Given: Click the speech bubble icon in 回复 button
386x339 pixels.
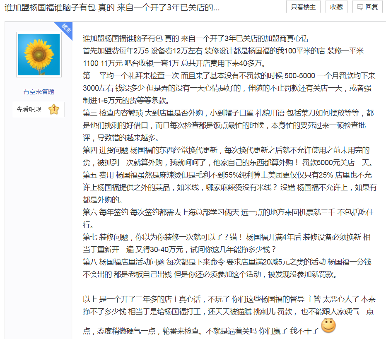Looking at the screenshot, I should (359, 7).
